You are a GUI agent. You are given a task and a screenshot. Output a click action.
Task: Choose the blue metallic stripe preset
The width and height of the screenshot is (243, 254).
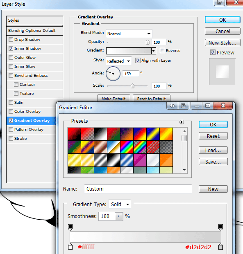click(127, 160)
